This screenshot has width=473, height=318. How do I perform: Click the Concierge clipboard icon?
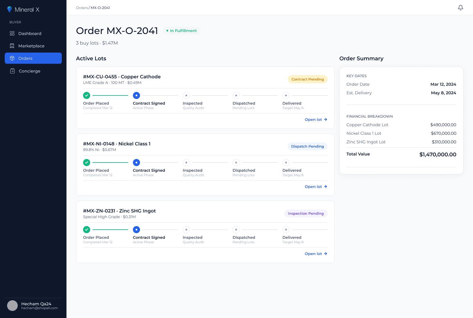click(x=12, y=71)
